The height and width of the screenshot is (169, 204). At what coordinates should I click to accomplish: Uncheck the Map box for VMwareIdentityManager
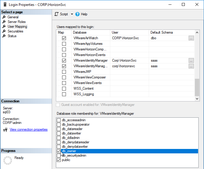point(64,60)
